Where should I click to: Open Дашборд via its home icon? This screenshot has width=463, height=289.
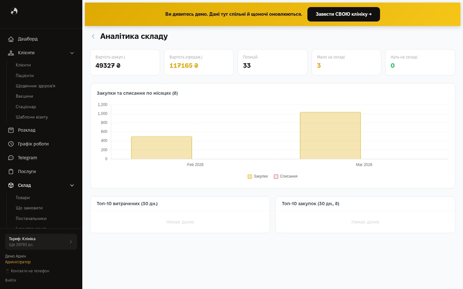[x=11, y=39]
